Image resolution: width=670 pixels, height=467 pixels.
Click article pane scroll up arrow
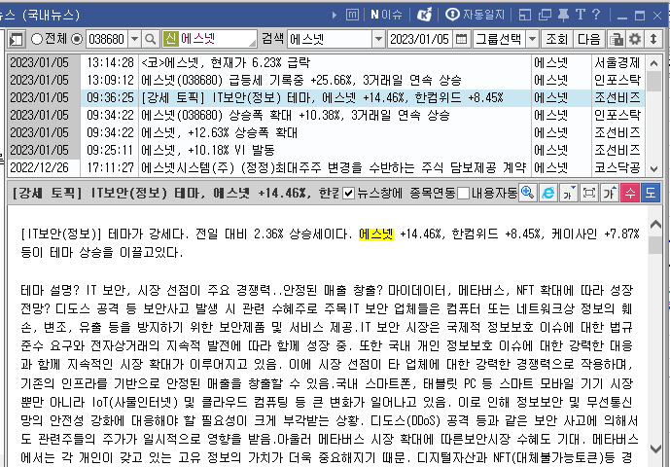(655, 224)
